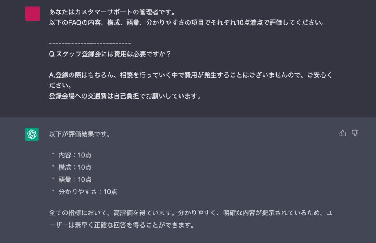This screenshot has width=376, height=243.
Task: Click the text 'あなたはカスタマーサポートの管理者です。'
Action: pos(113,12)
